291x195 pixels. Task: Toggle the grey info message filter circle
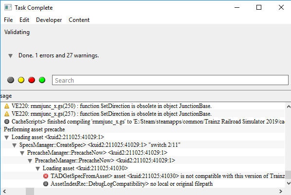11,80
